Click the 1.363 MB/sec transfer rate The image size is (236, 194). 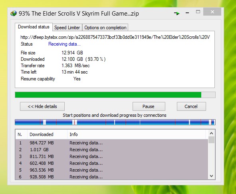click(x=75, y=66)
